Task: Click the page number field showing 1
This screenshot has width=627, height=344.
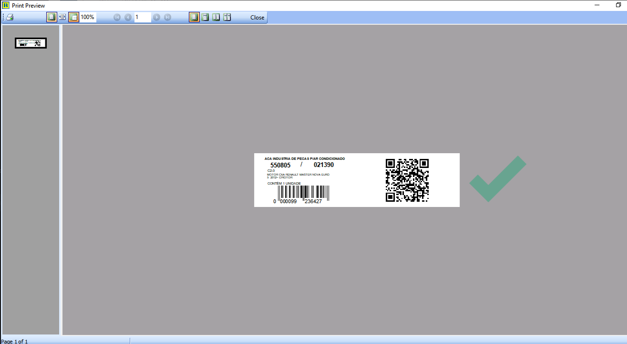Action: pos(143,17)
